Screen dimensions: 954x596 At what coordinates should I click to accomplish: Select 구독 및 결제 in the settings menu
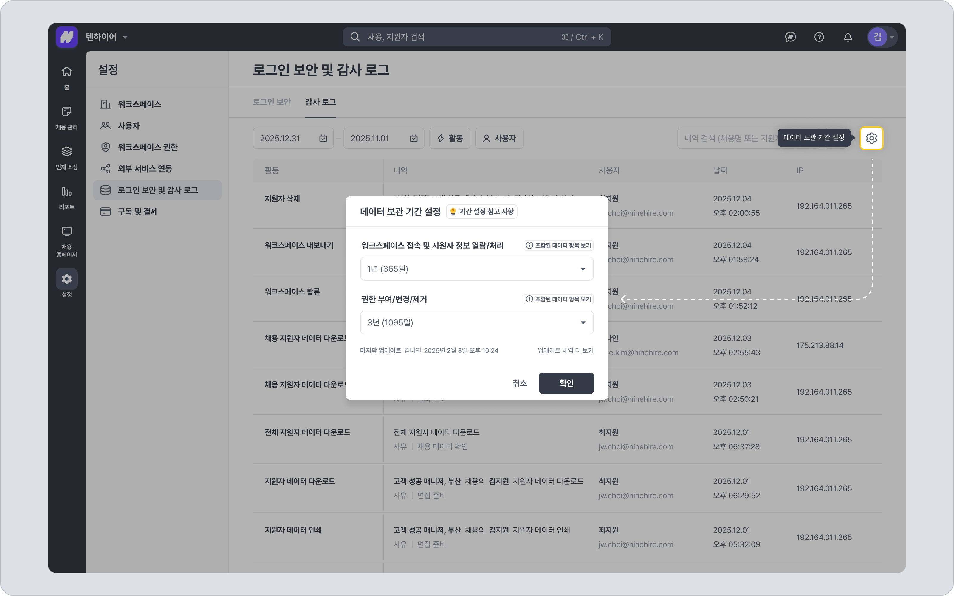(x=137, y=212)
